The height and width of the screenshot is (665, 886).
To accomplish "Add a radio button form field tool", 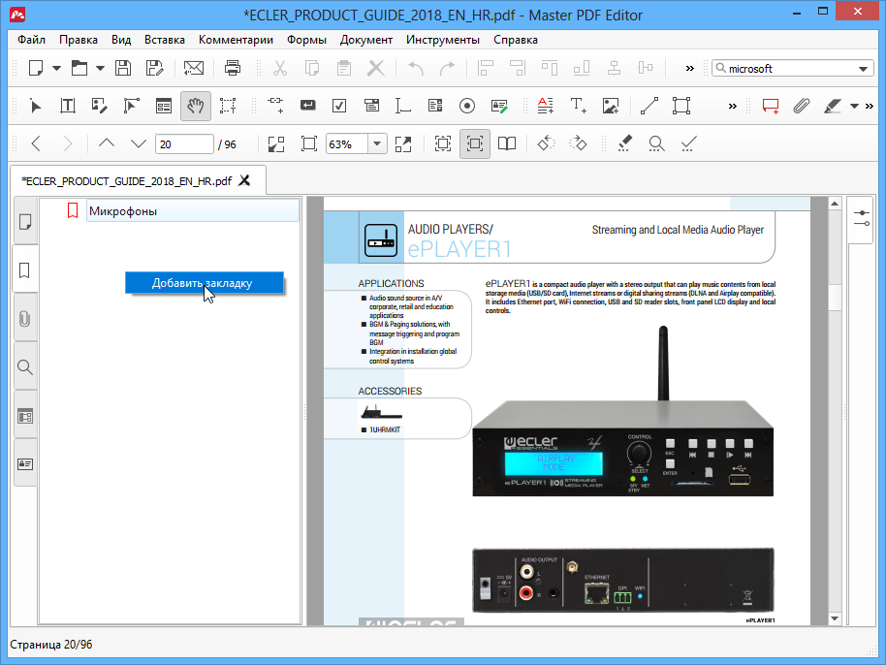I will click(466, 106).
